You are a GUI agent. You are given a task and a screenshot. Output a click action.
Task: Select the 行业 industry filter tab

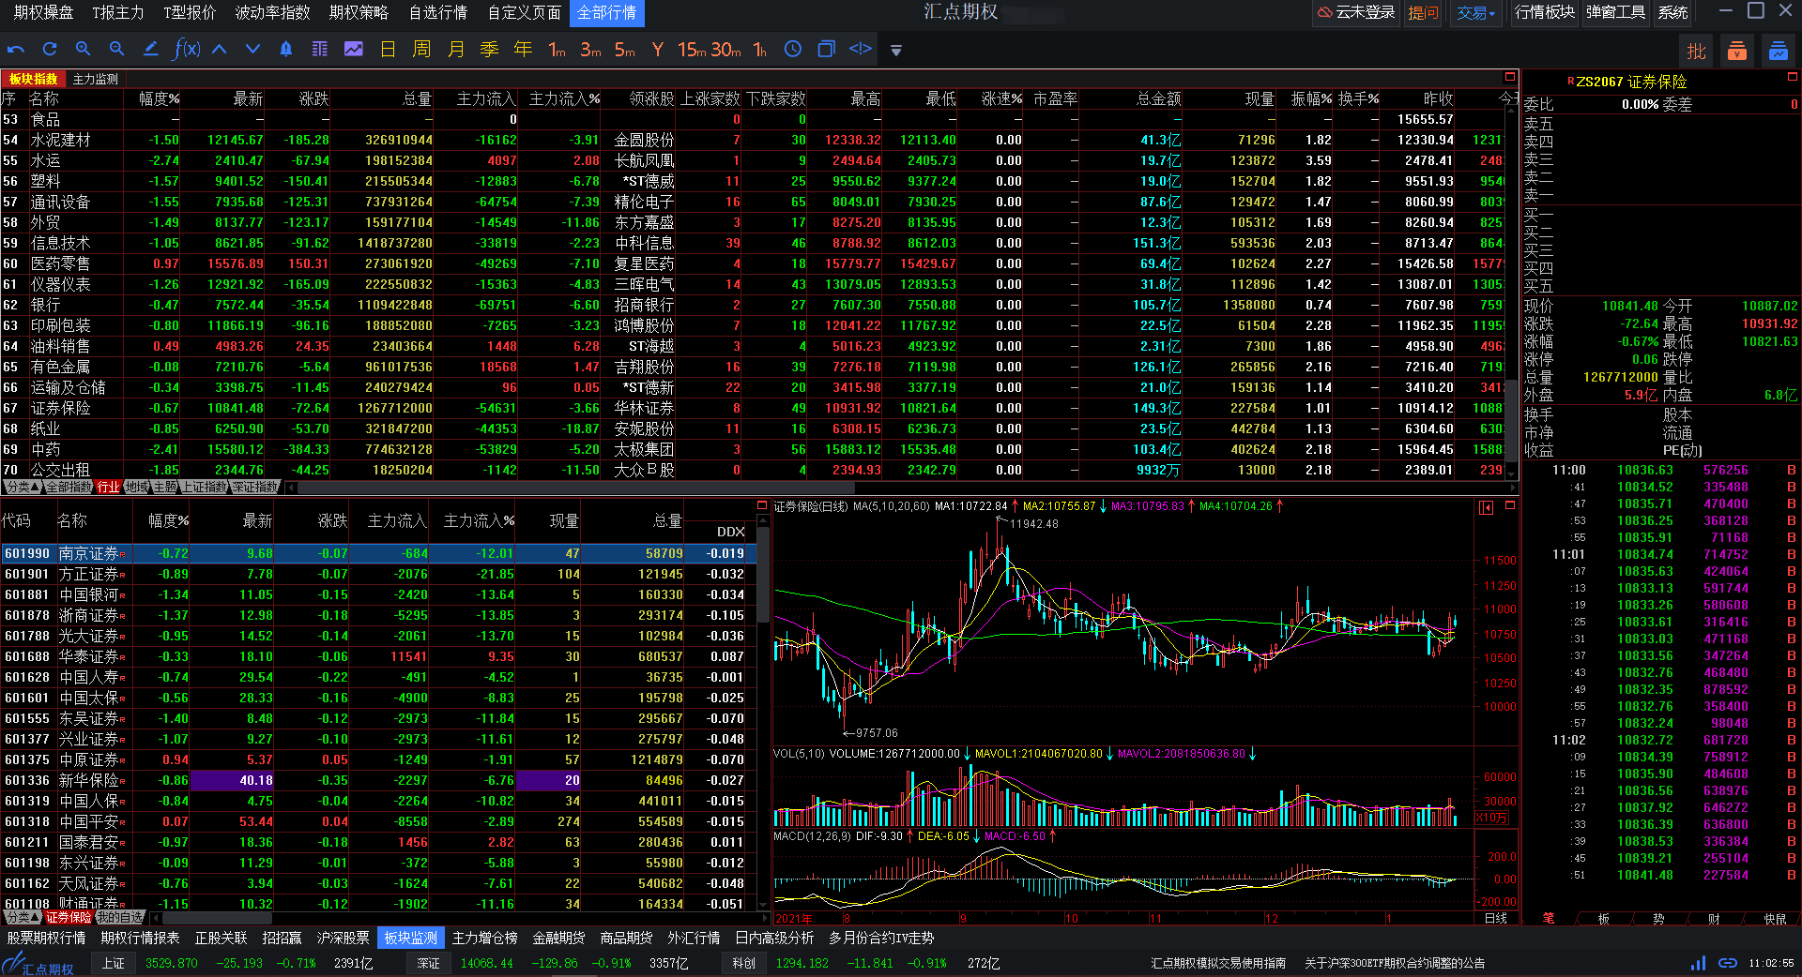point(109,487)
